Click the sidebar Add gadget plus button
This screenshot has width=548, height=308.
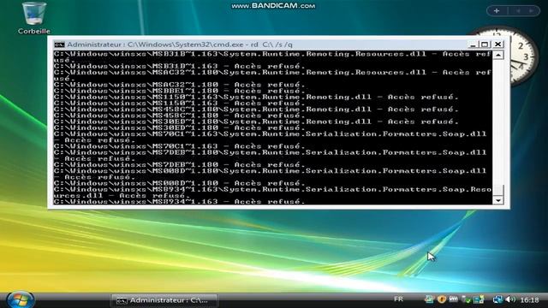point(497,11)
